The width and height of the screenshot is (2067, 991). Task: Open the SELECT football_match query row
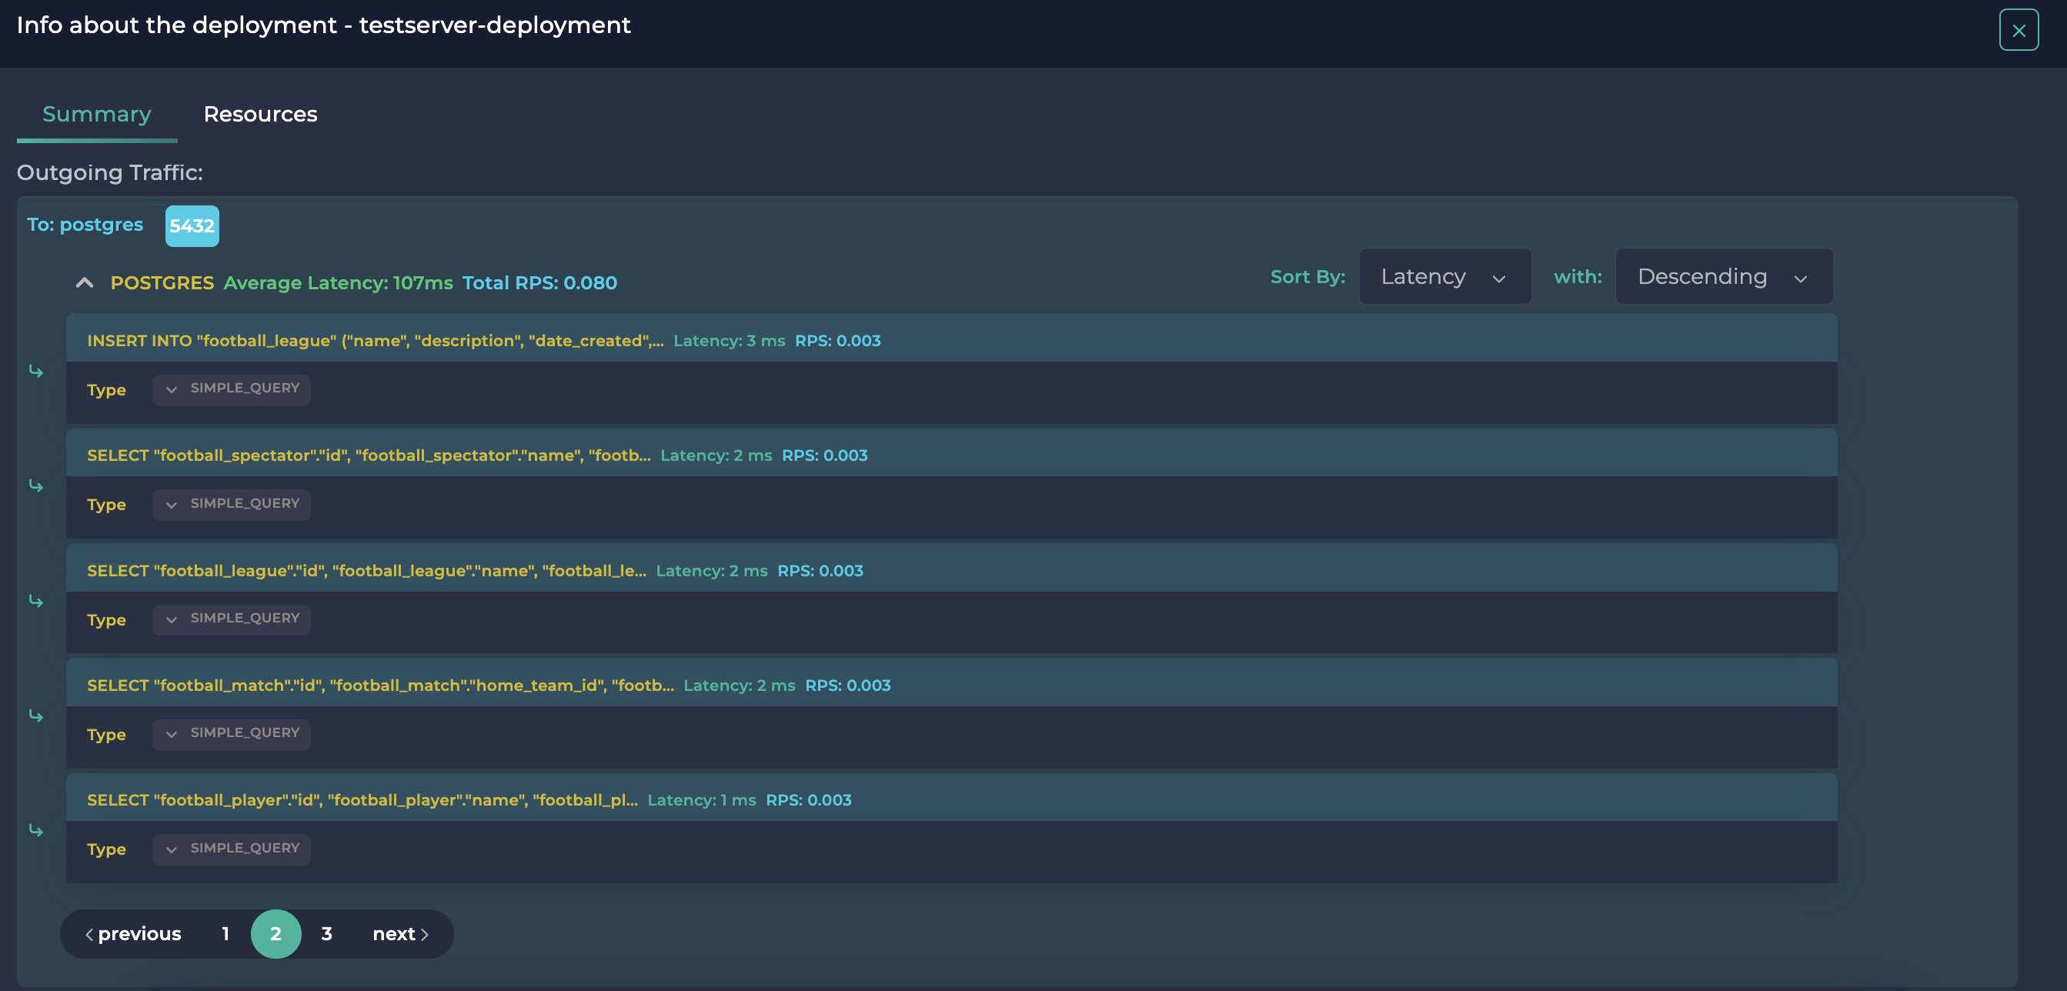379,686
